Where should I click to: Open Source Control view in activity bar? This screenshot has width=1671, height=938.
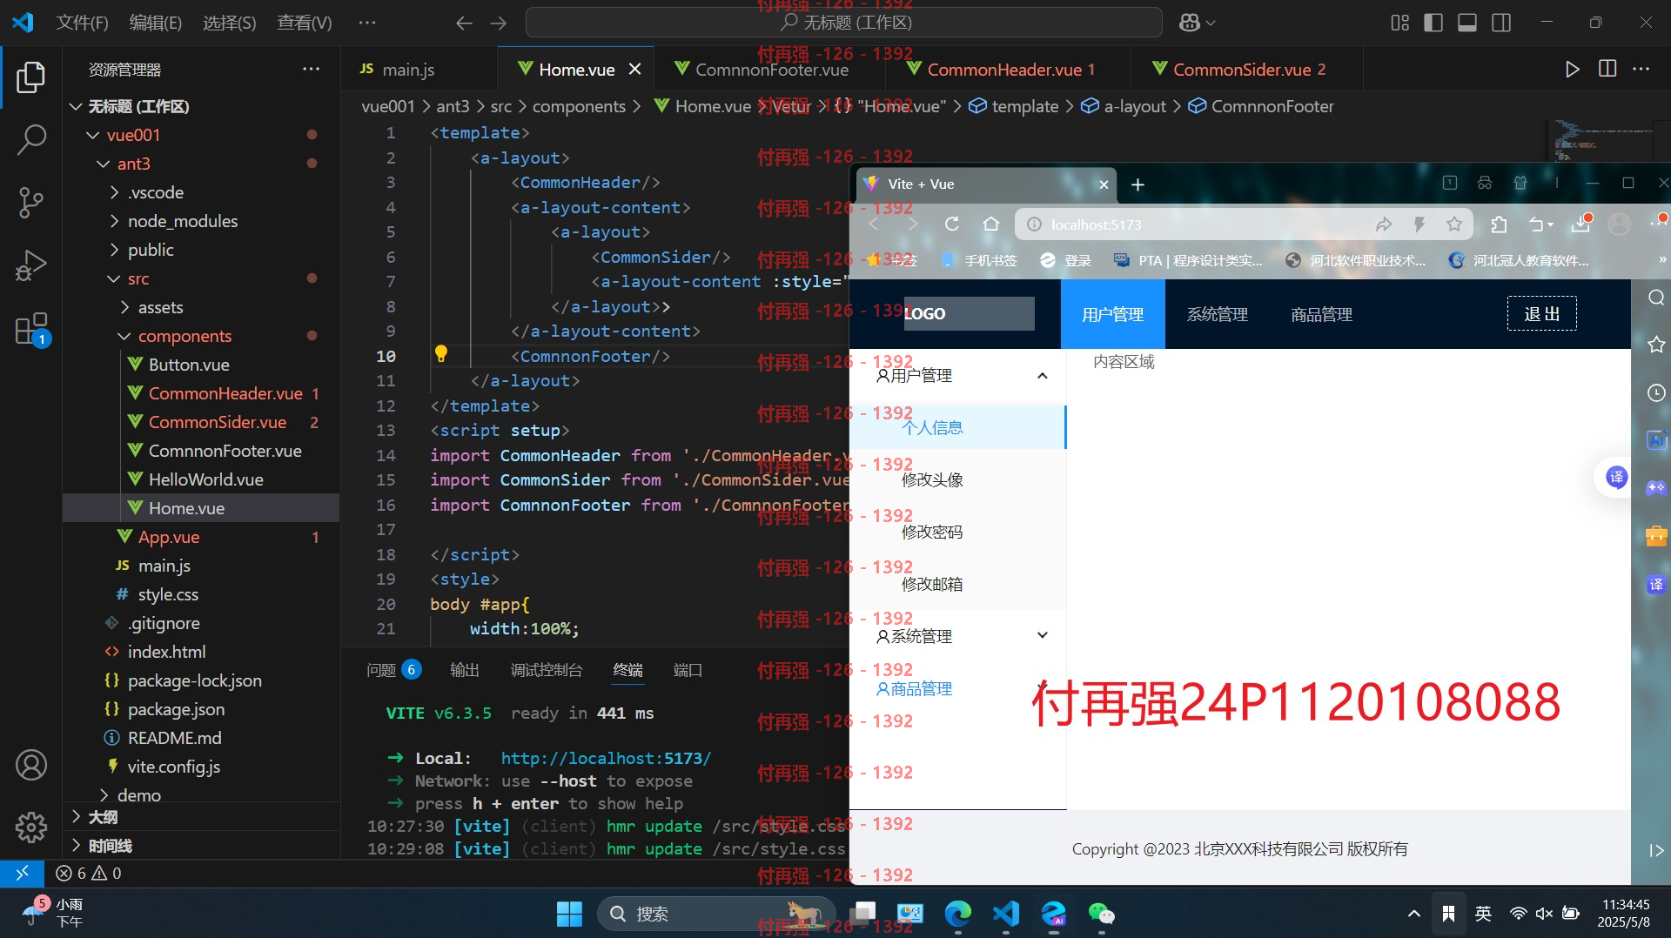(x=31, y=202)
